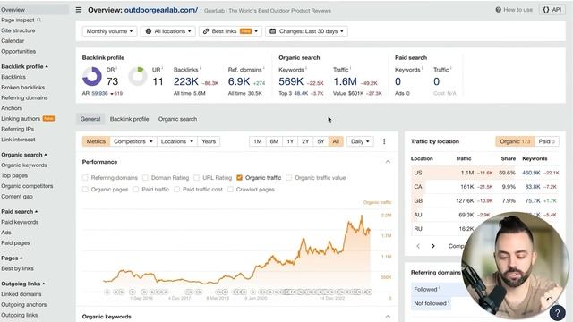
Task: Click the 569K organic keywords value
Action: coord(291,81)
